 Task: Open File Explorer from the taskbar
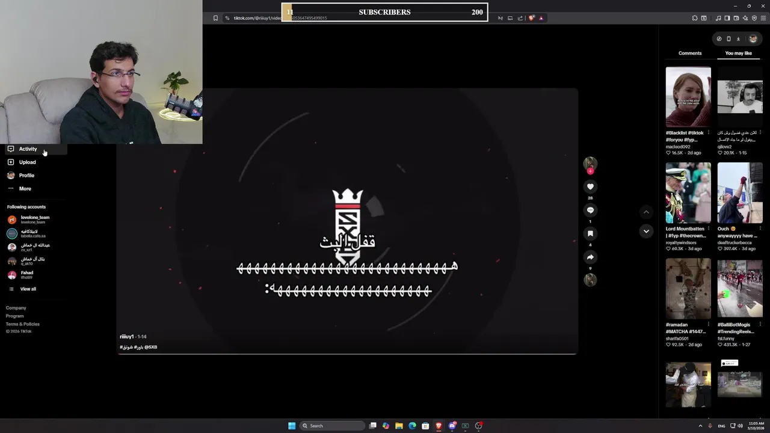point(399,426)
